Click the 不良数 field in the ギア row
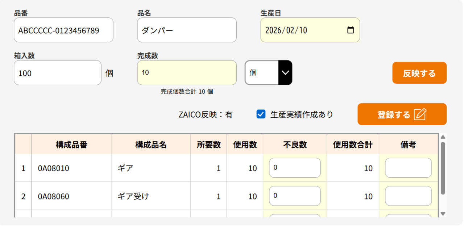464x227 pixels. [x=294, y=168]
